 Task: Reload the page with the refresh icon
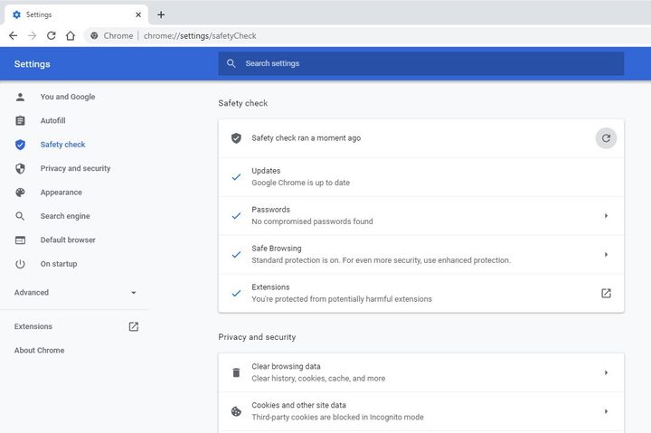click(x=51, y=35)
